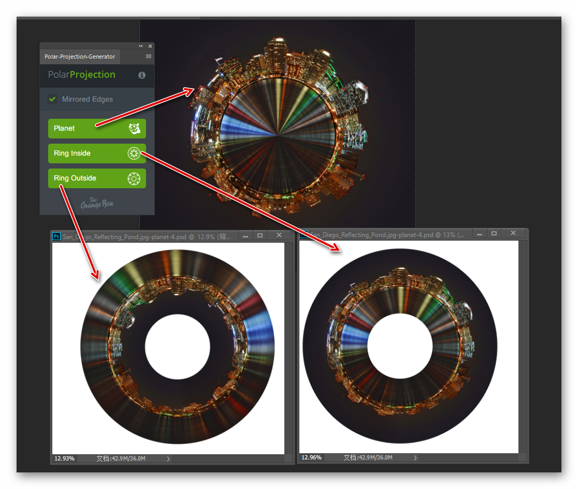
Task: Minimize the 13% document window
Action: [x=480, y=234]
